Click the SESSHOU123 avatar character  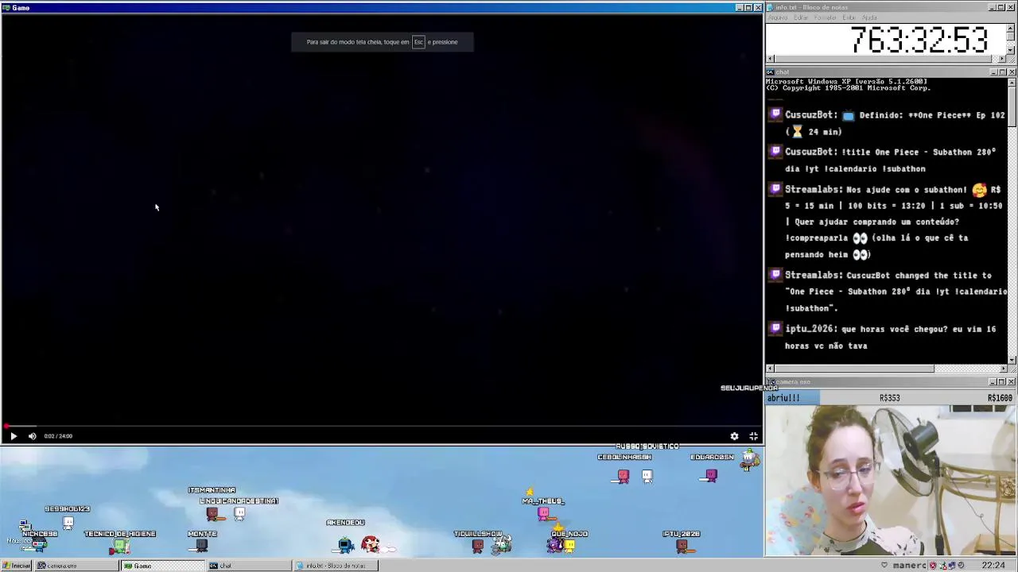point(68,522)
